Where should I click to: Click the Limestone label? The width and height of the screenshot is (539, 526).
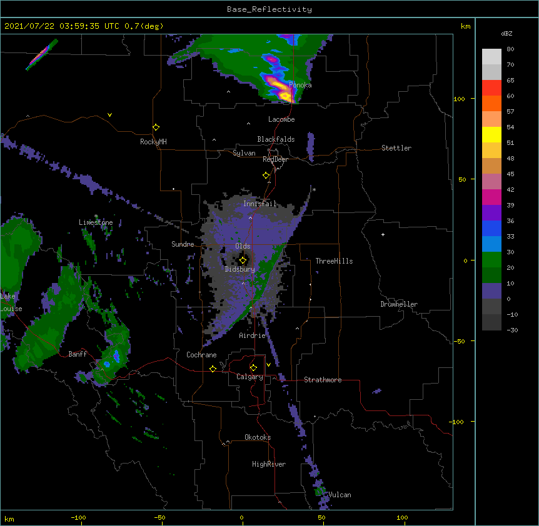[x=96, y=222]
